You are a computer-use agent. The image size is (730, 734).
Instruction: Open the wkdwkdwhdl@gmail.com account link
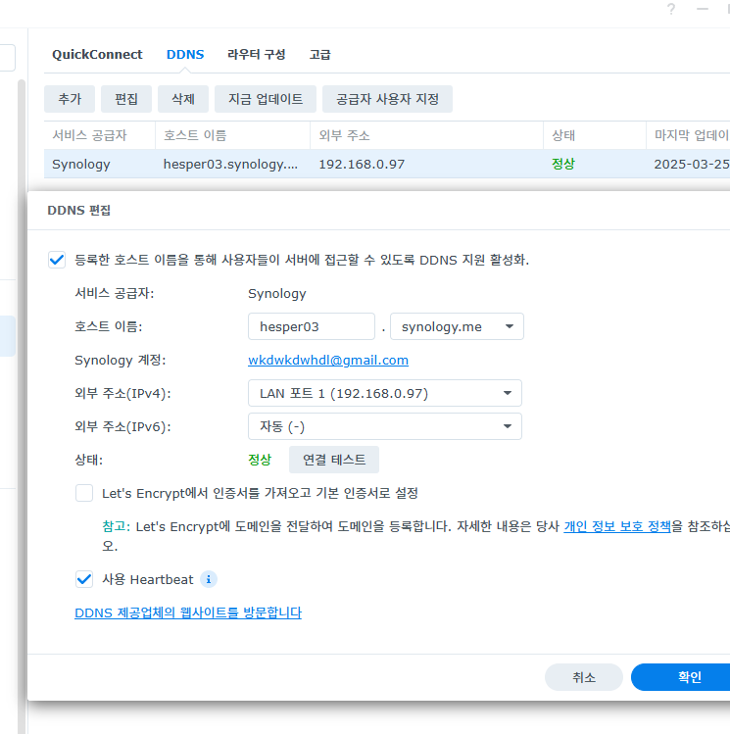click(x=328, y=360)
